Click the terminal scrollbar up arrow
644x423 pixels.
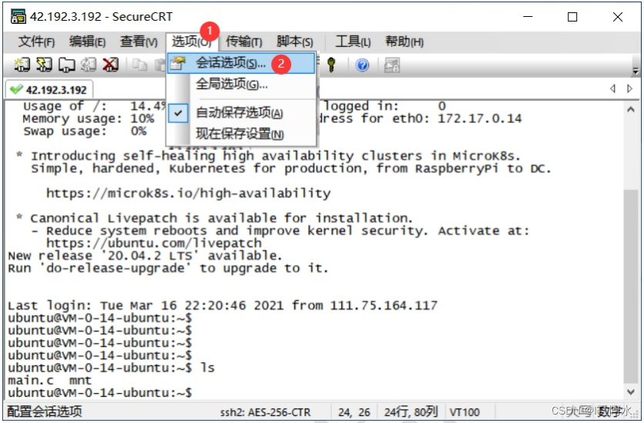[631, 110]
